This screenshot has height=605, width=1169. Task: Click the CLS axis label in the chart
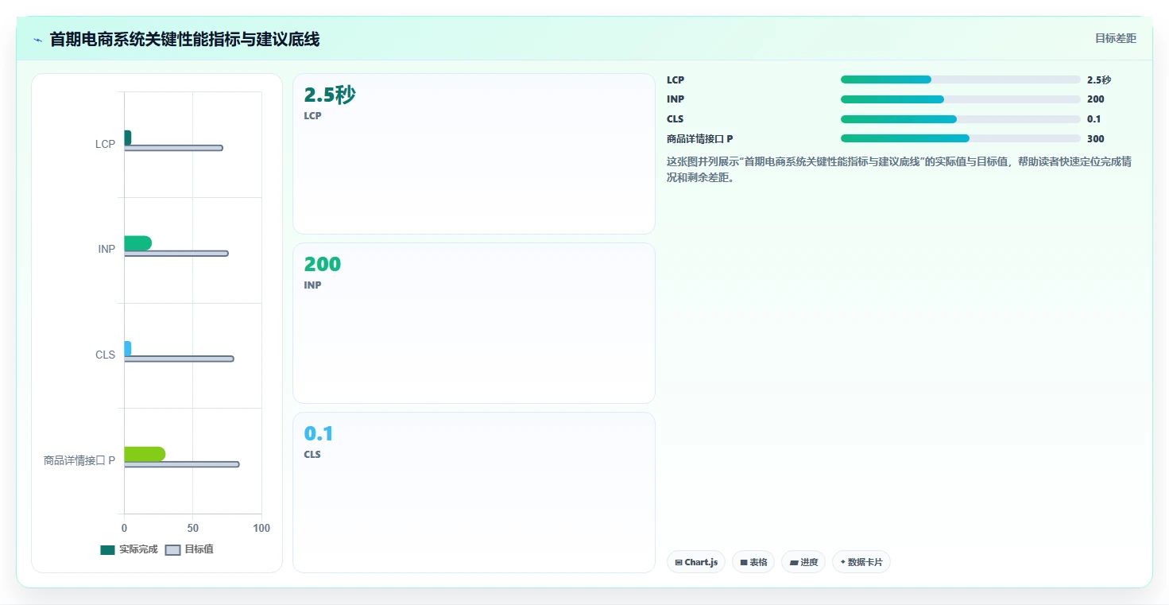(105, 355)
